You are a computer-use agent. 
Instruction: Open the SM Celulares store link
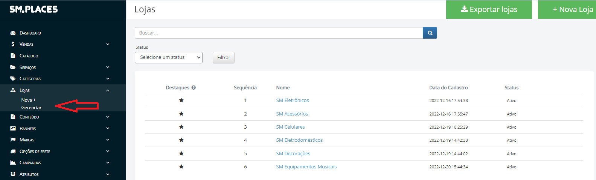point(291,127)
